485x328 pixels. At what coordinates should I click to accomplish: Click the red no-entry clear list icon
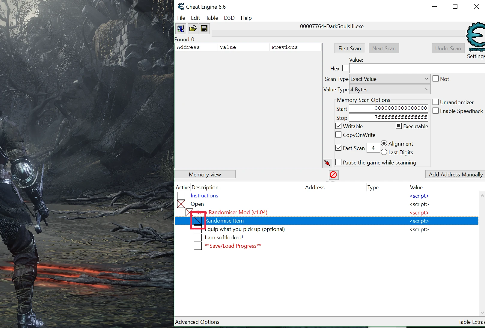333,175
